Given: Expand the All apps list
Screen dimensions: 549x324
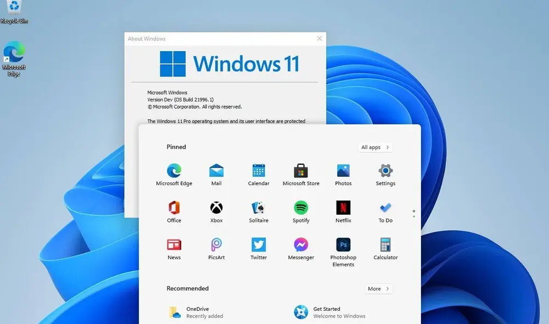Looking at the screenshot, I should click(376, 147).
